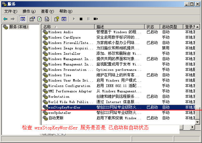The width and height of the screenshot is (202, 143).
Task: Click the gear icon beside Windows Time
Action: coord(45,75)
